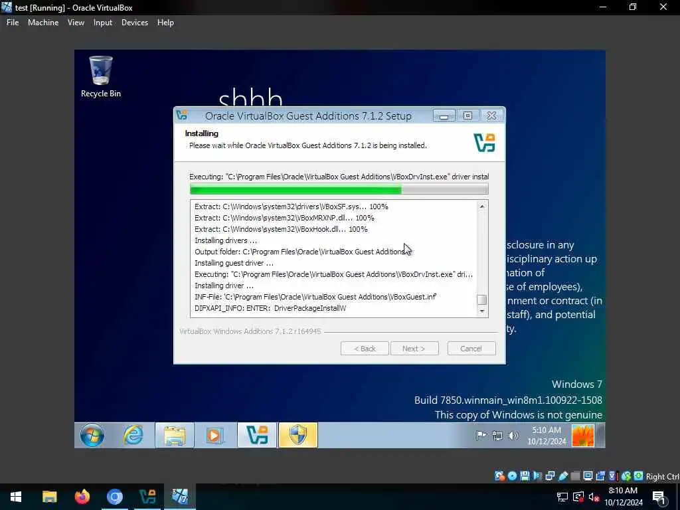Open the Windows 7 guest Start orb
The width and height of the screenshot is (680, 510).
click(x=92, y=435)
